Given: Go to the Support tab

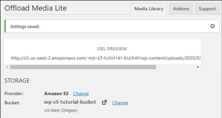Looking at the screenshot, I should coord(207,9).
